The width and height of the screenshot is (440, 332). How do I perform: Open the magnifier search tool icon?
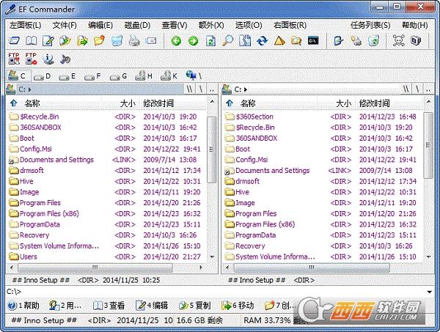[x=227, y=40]
